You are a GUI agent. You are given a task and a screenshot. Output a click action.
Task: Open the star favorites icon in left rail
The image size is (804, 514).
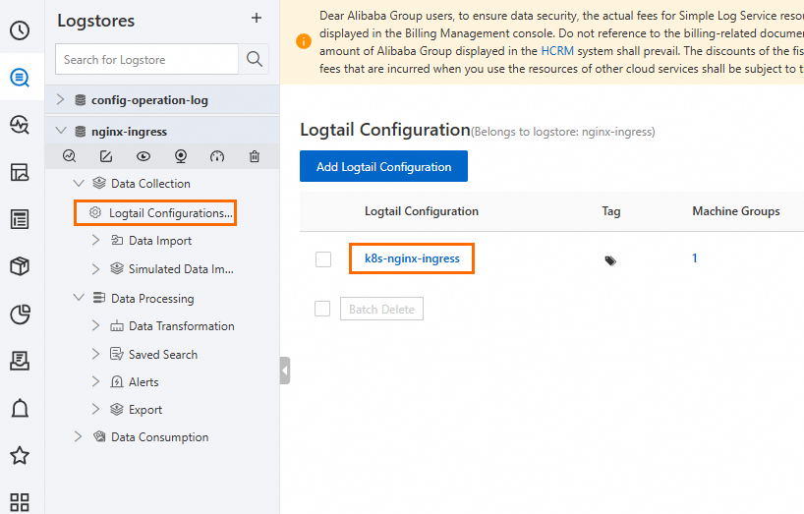(x=20, y=456)
